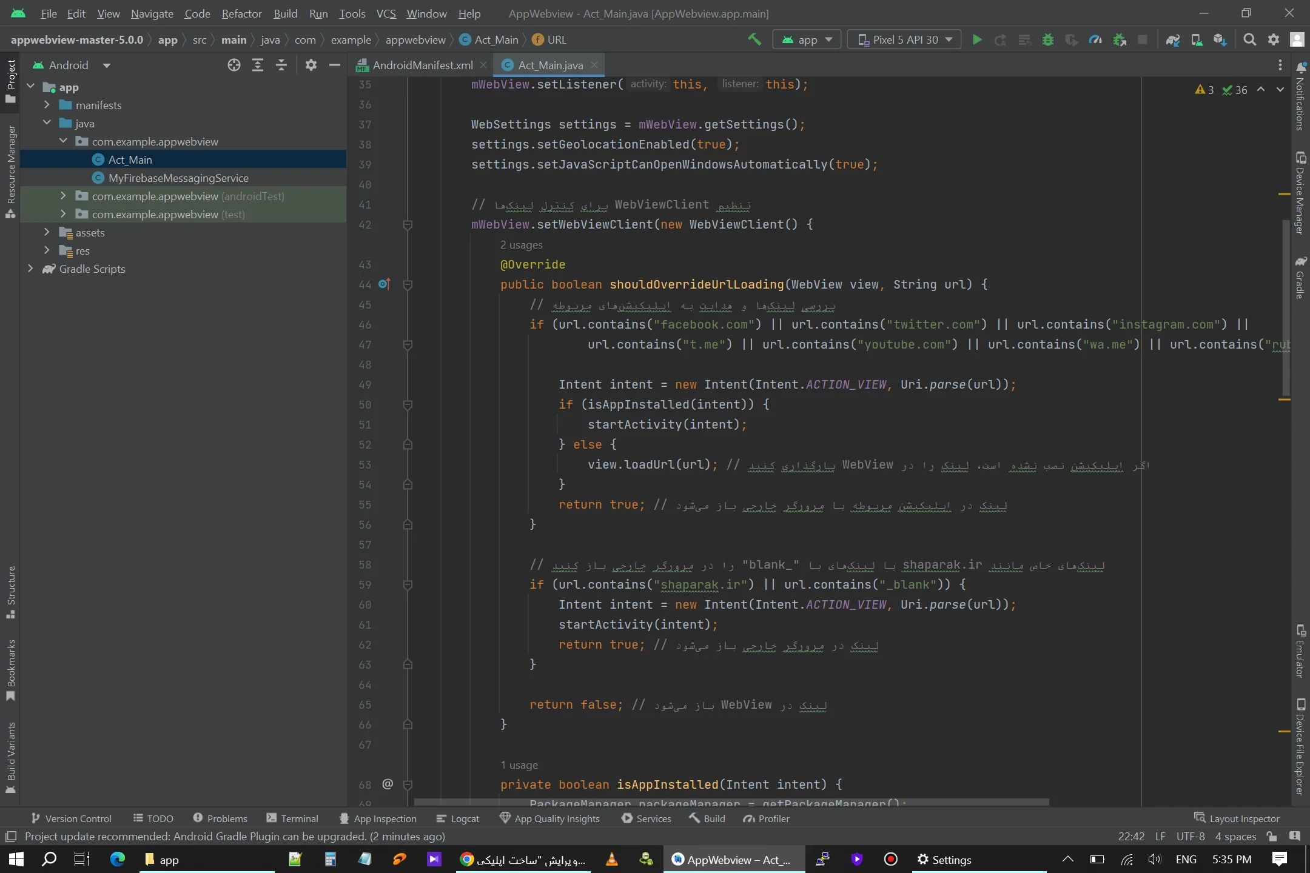Open Resource Manager side panel
Screen dimensions: 1310x873
coord(10,172)
